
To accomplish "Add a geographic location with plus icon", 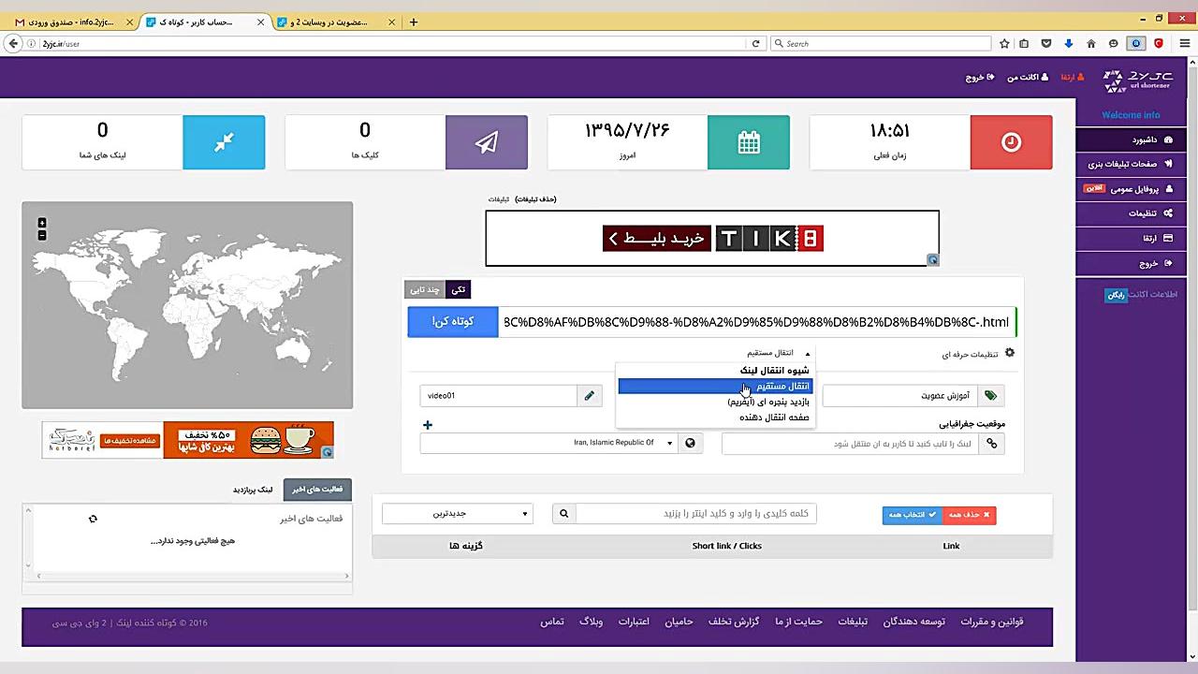I will 428,425.
